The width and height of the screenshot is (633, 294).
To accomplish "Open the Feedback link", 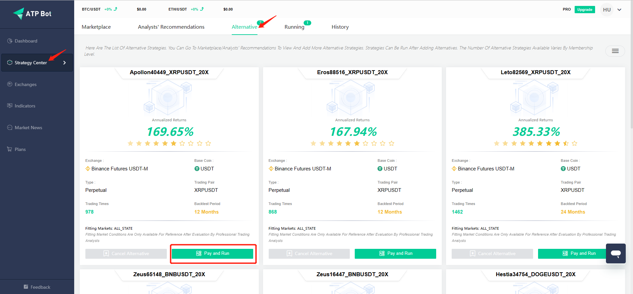I will pyautogui.click(x=37, y=287).
